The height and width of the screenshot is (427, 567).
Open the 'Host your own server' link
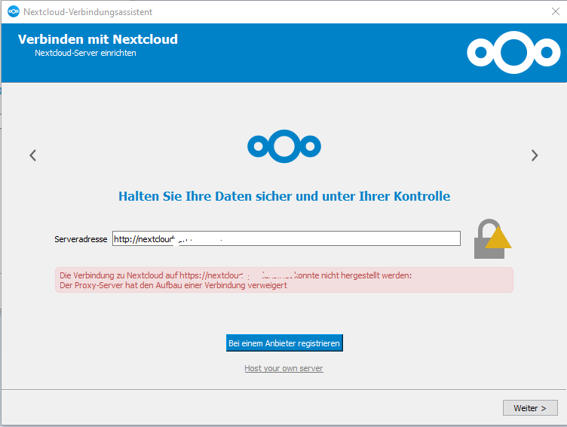click(283, 368)
